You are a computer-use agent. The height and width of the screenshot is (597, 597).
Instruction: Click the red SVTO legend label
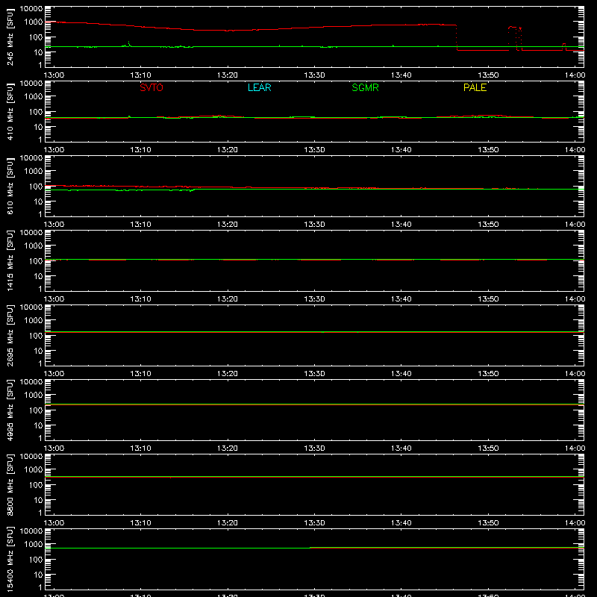tap(151, 87)
